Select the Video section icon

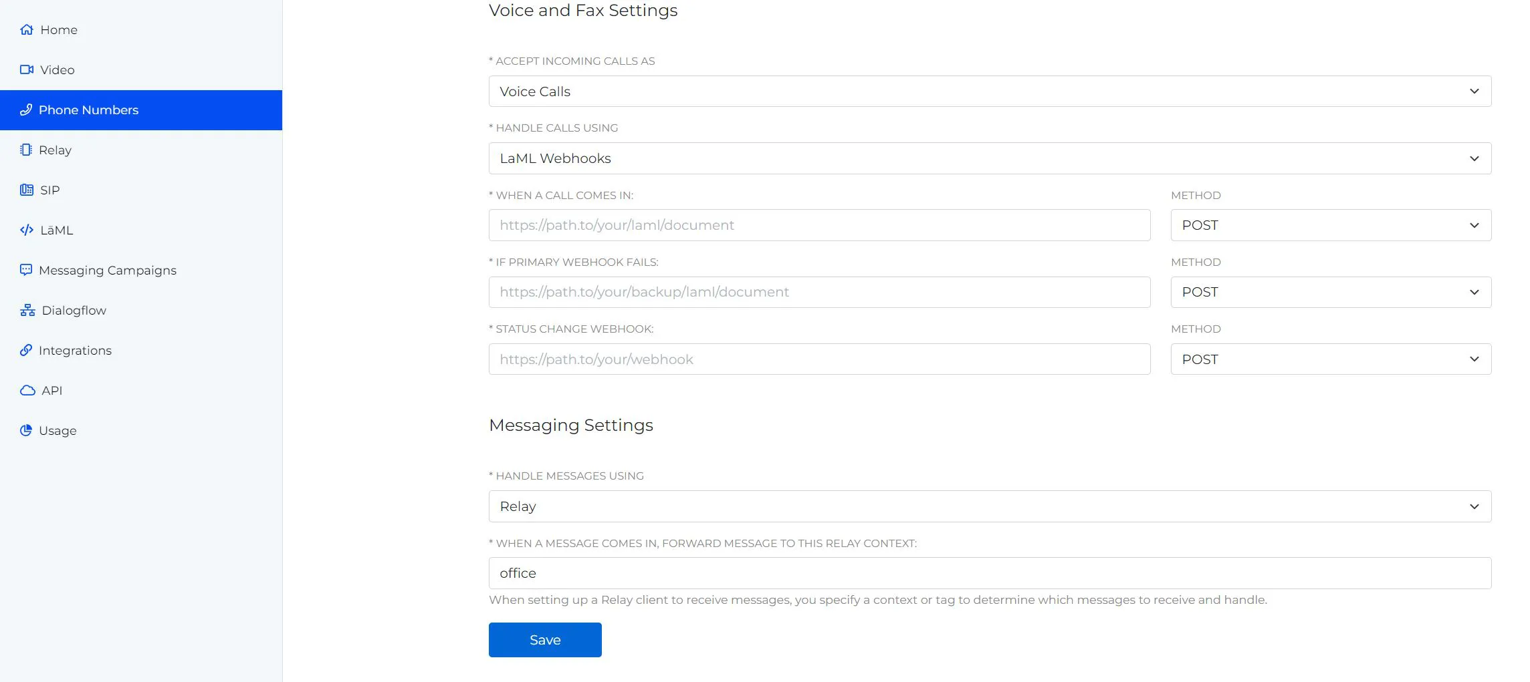(x=27, y=69)
